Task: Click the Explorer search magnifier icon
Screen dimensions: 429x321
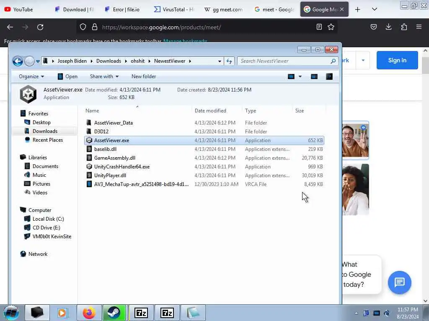Action: [333, 61]
